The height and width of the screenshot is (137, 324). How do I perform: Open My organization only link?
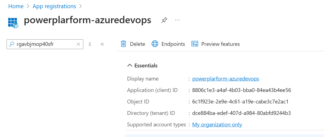(x=217, y=125)
